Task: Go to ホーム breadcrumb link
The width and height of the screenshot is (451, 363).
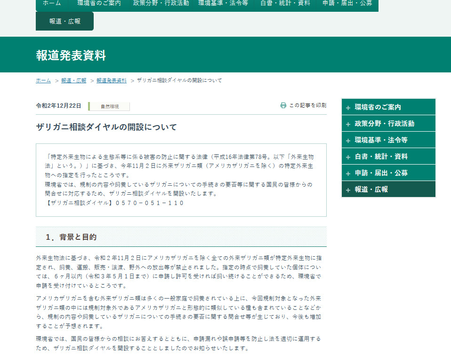Action: (x=43, y=80)
